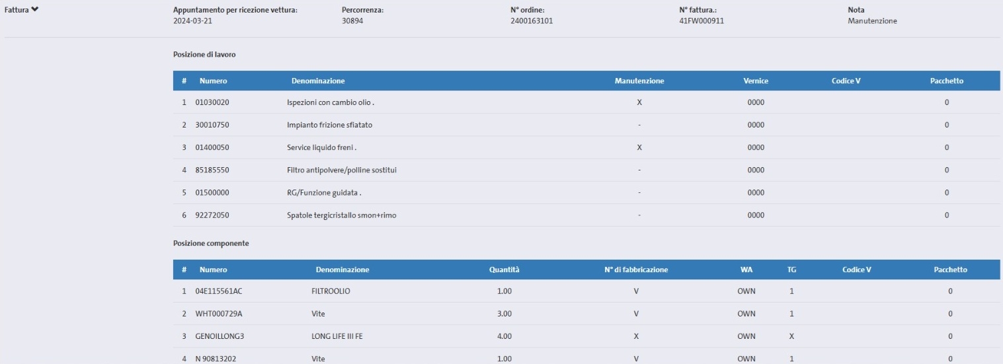This screenshot has width=1003, height=364.
Task: Click the Manutenzione column header
Action: tap(639, 81)
